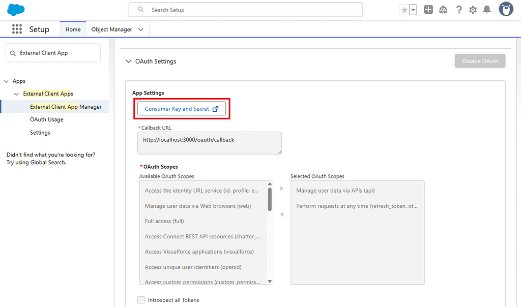
Task: Click the magnifier icon in Search Setup
Action: (141, 10)
